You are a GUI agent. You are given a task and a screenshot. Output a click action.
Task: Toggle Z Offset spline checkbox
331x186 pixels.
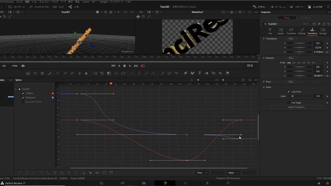coord(23,93)
